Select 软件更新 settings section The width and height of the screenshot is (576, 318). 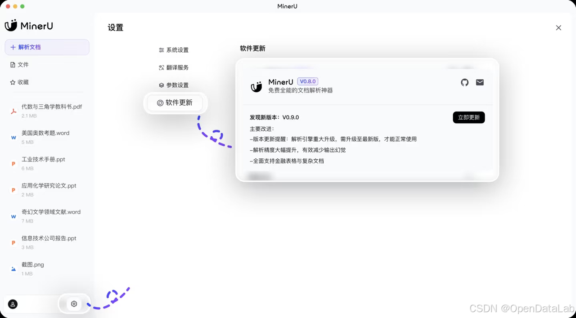coord(175,103)
